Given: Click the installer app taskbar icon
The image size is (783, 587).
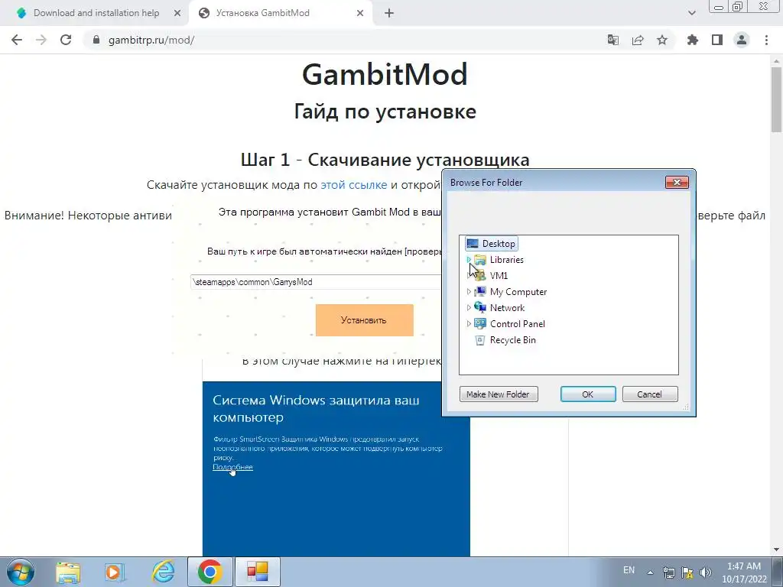Looking at the screenshot, I should pyautogui.click(x=257, y=572).
